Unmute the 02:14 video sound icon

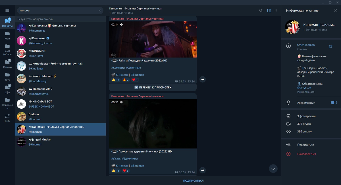(x=121, y=24)
